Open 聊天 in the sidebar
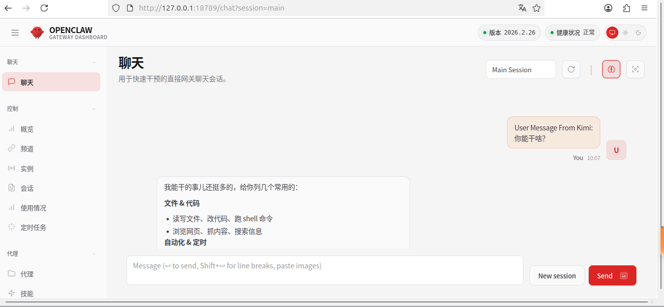 pos(51,82)
